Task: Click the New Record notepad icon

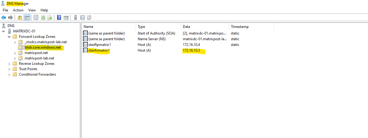Action: [x=82, y=18]
